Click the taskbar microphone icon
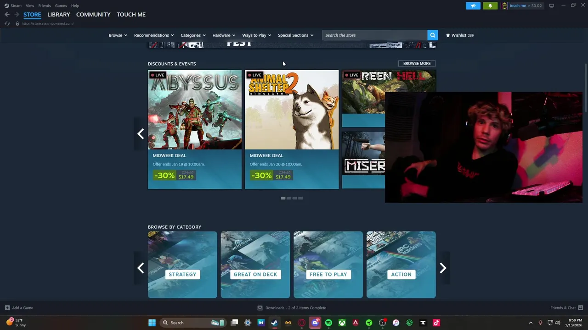 pos(540,323)
